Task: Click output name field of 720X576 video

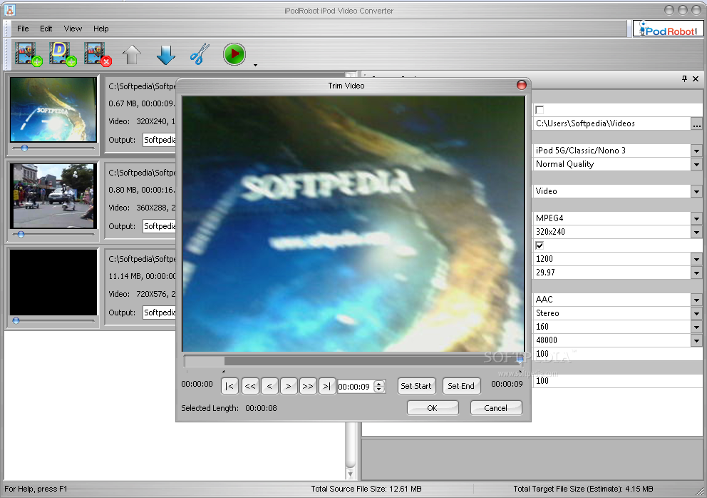Action: pyautogui.click(x=160, y=312)
